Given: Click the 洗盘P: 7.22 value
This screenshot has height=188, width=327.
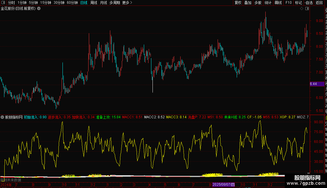Looking at the screenshot, I should [x=197, y=117].
